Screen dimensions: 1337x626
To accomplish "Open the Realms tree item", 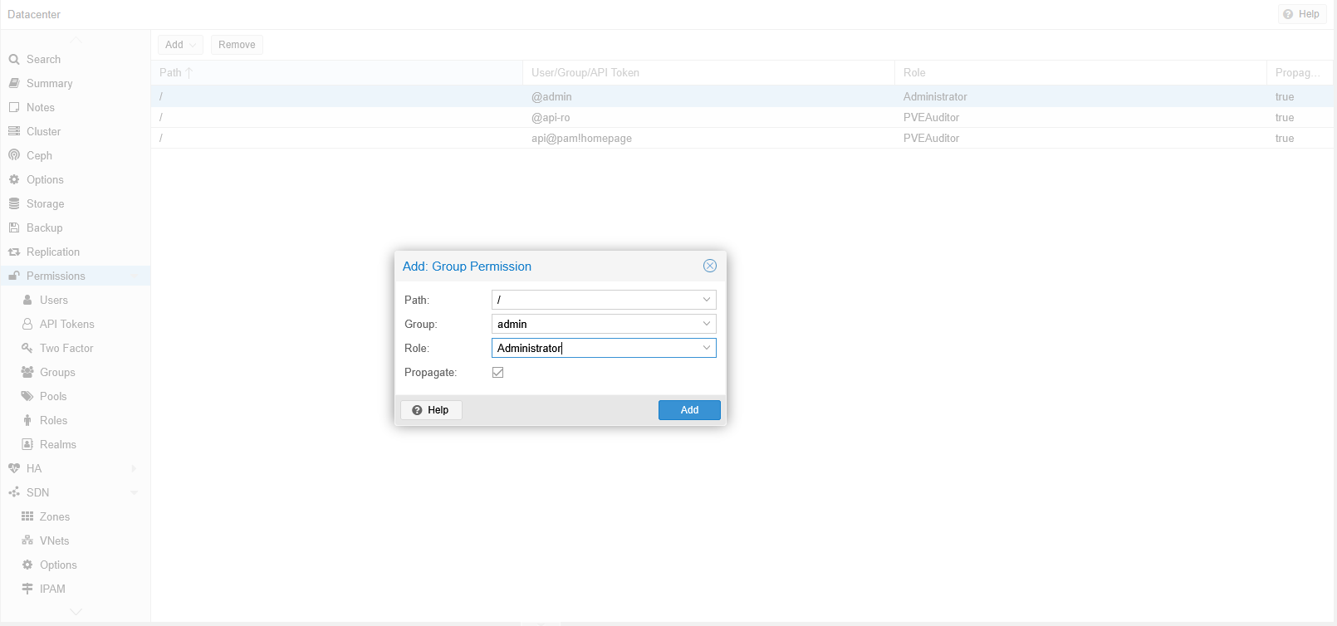I will tap(76, 445).
